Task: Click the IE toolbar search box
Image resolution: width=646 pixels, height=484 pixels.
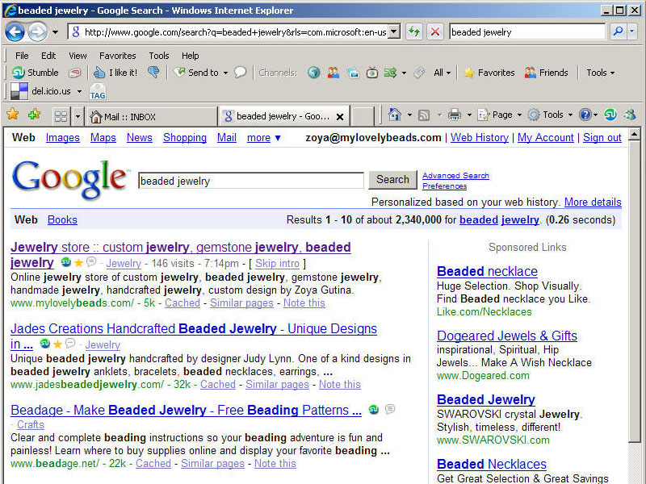Action: (x=527, y=31)
